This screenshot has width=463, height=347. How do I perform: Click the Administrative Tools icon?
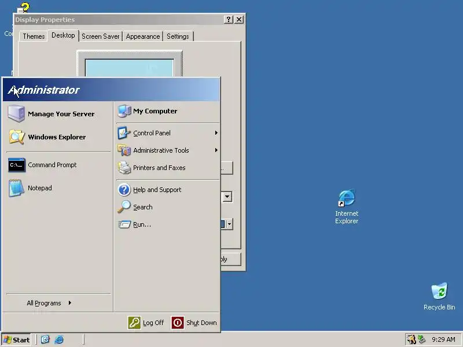(124, 150)
